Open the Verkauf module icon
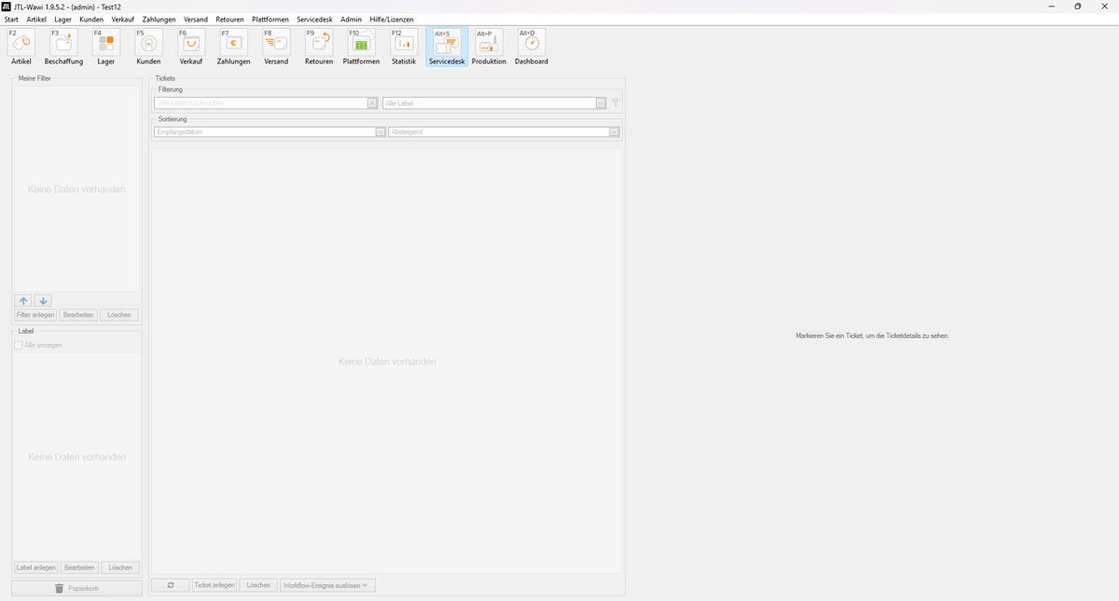Image resolution: width=1119 pixels, height=601 pixels. point(190,42)
